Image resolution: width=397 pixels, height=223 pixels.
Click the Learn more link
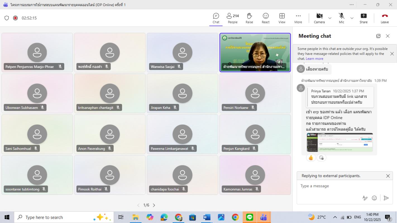pos(314,59)
